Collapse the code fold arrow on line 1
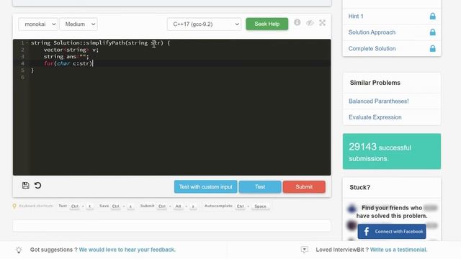 point(27,43)
